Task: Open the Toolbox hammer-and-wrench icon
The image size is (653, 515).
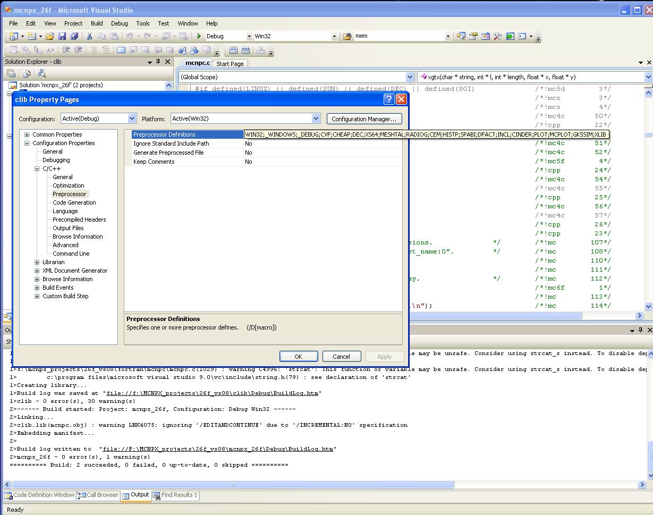Action: pyautogui.click(x=498, y=36)
